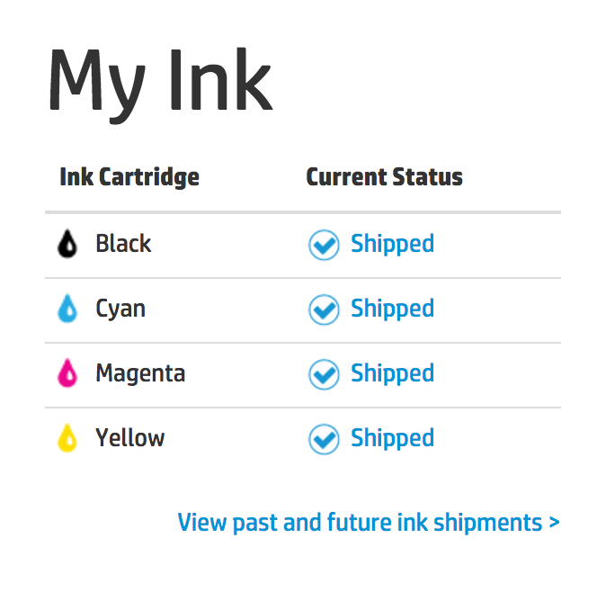Open Shipped status for Black cartridge
Screen dimensions: 606x592
[x=392, y=245]
